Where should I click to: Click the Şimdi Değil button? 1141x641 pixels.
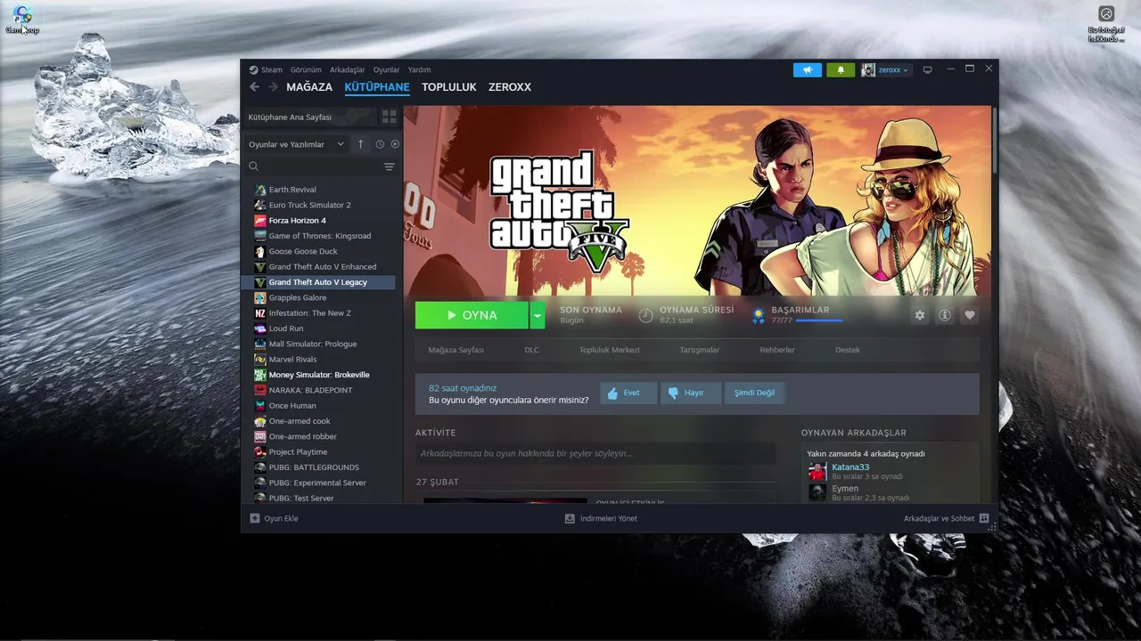coord(754,393)
